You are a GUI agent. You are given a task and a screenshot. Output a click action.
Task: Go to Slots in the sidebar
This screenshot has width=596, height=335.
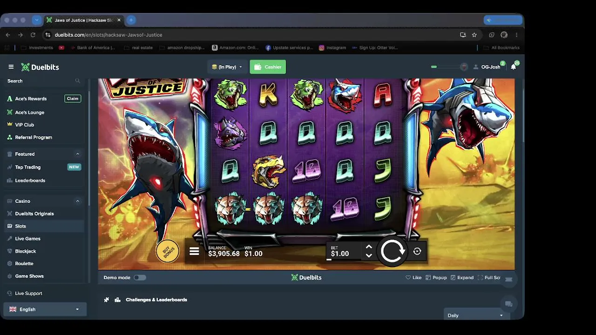click(x=44, y=226)
